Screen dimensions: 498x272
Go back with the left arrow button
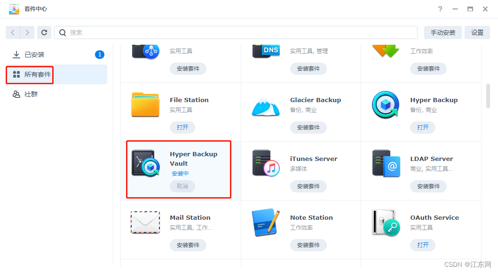pos(13,32)
